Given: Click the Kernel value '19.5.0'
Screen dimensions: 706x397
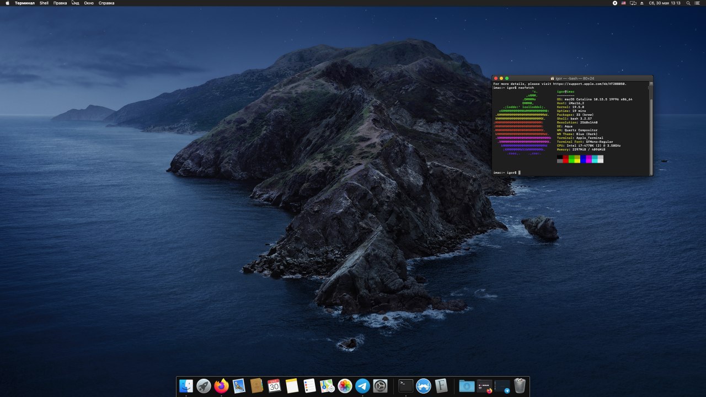Looking at the screenshot, I should (x=578, y=107).
